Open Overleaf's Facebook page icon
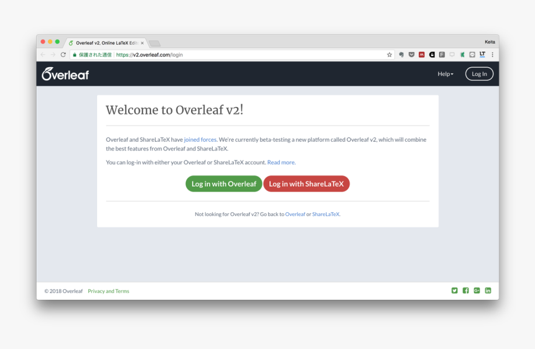The width and height of the screenshot is (535, 349). tap(466, 291)
